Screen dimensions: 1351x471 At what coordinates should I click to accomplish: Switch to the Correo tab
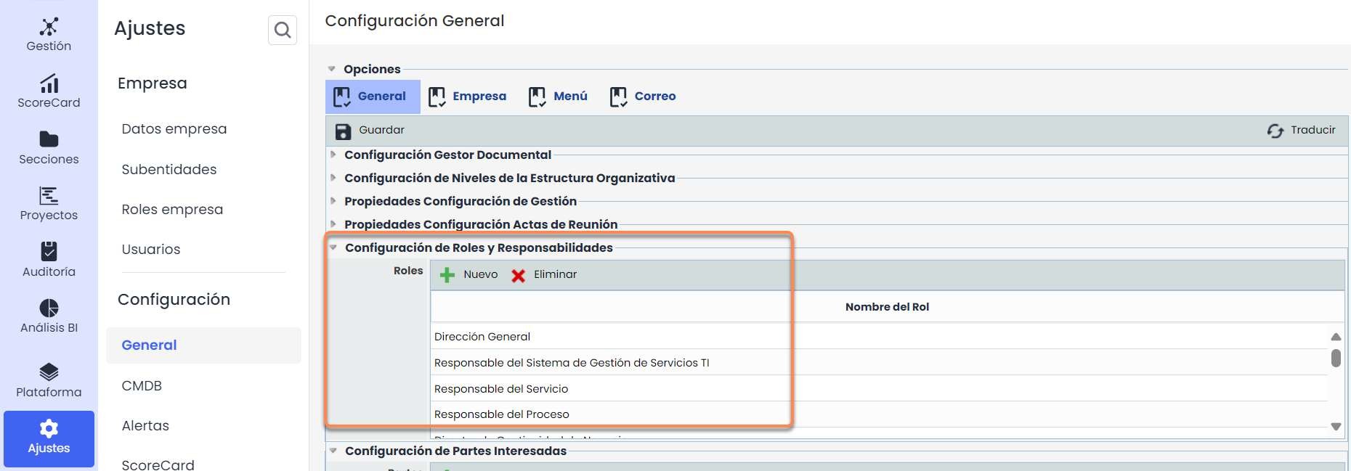coord(643,97)
